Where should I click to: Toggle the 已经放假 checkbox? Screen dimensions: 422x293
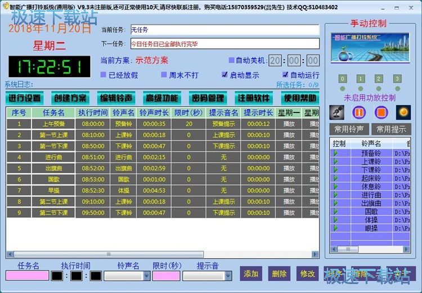pos(103,75)
